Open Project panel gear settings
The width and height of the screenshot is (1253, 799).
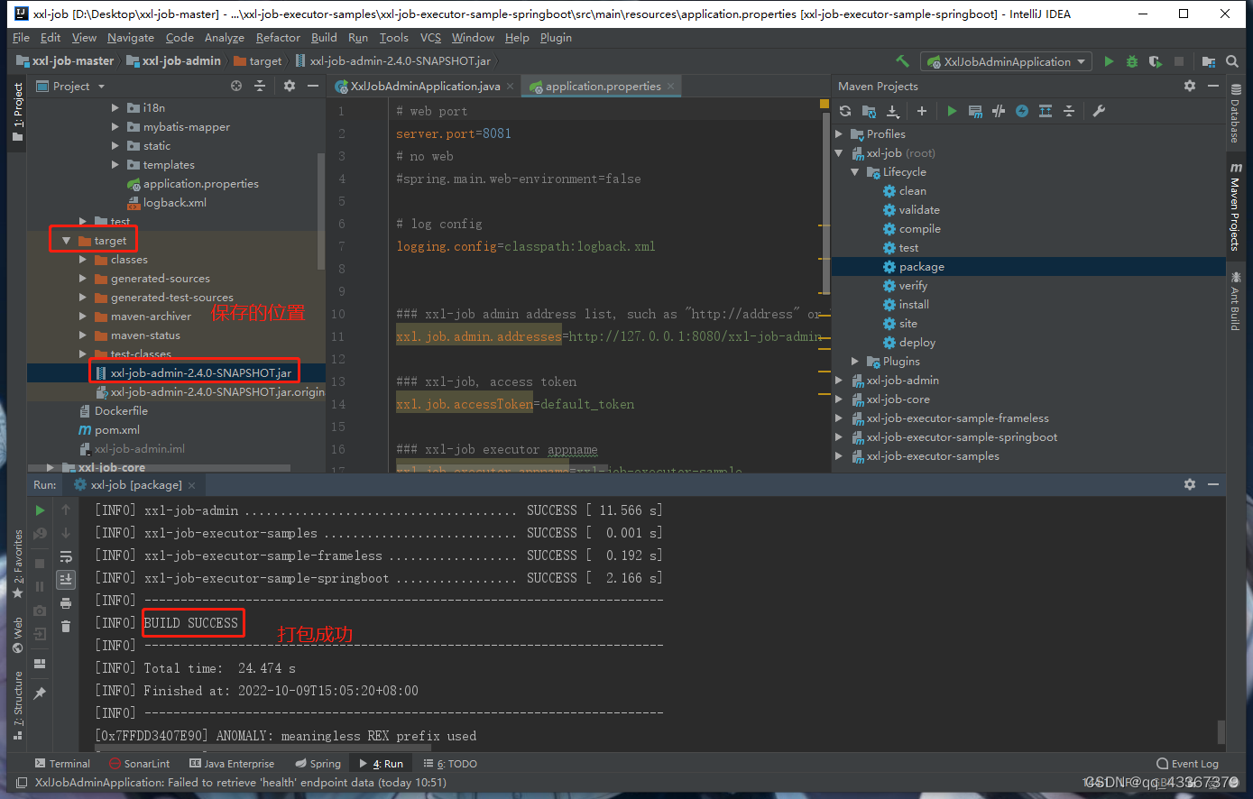click(290, 86)
